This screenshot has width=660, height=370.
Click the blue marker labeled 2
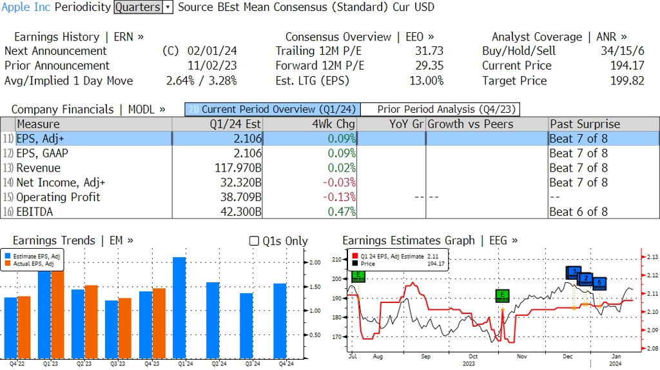tap(585, 278)
